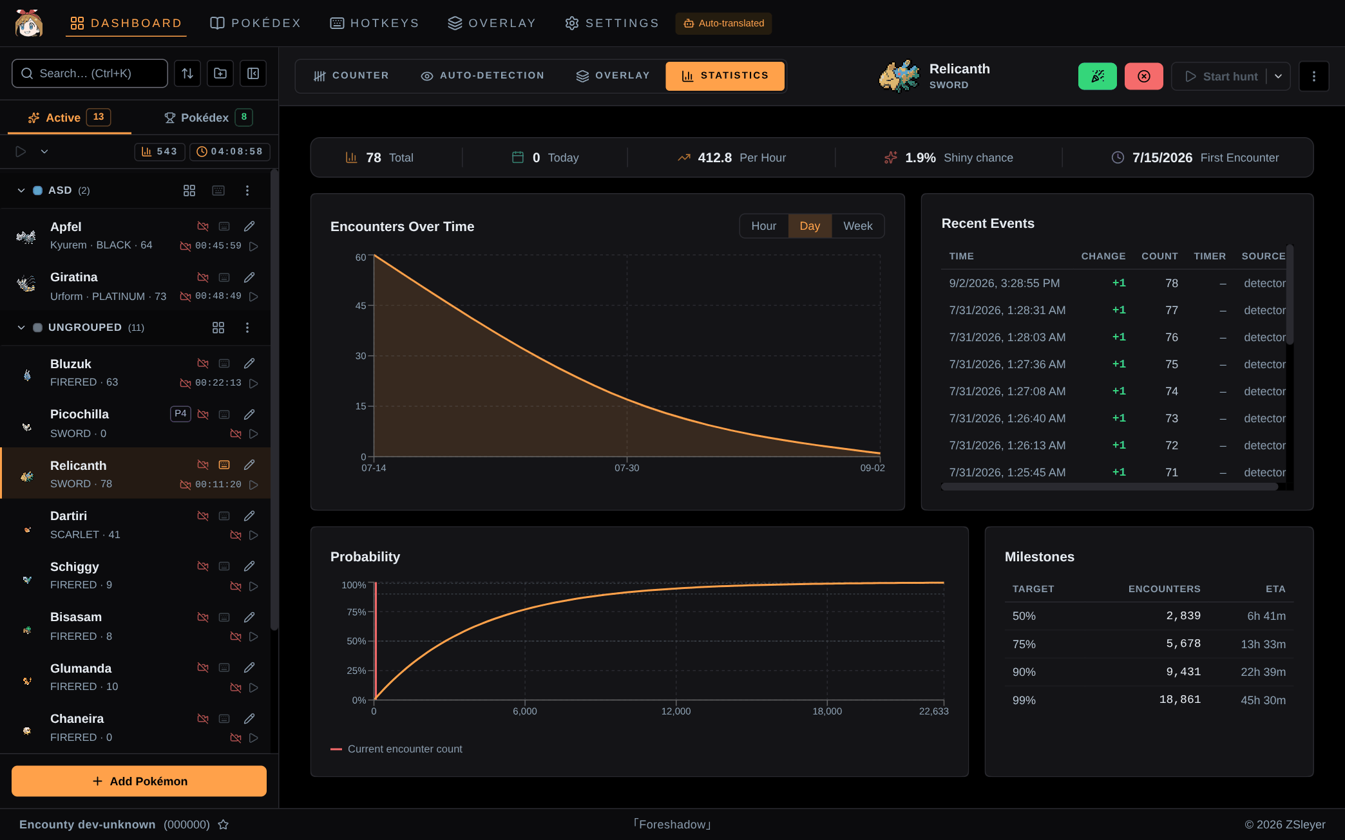This screenshot has height=840, width=1345.
Task: Favorite the build with the star icon
Action: pos(224,825)
